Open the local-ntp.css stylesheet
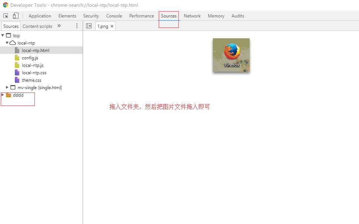 pos(41,73)
